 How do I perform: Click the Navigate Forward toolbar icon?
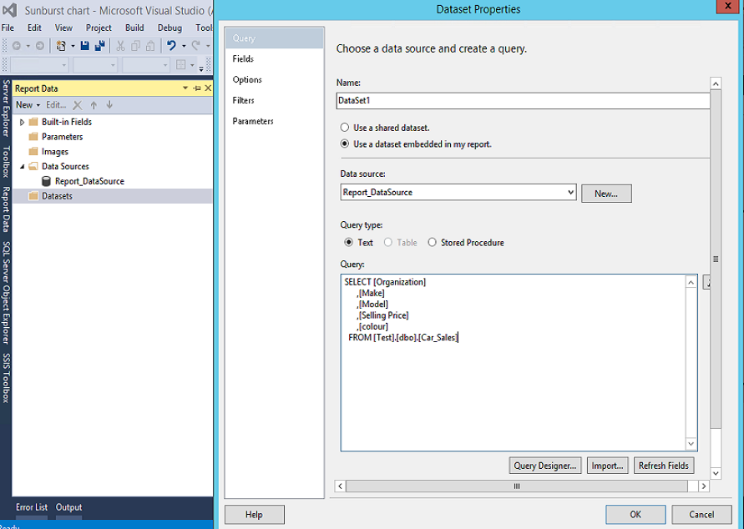pyautogui.click(x=40, y=46)
